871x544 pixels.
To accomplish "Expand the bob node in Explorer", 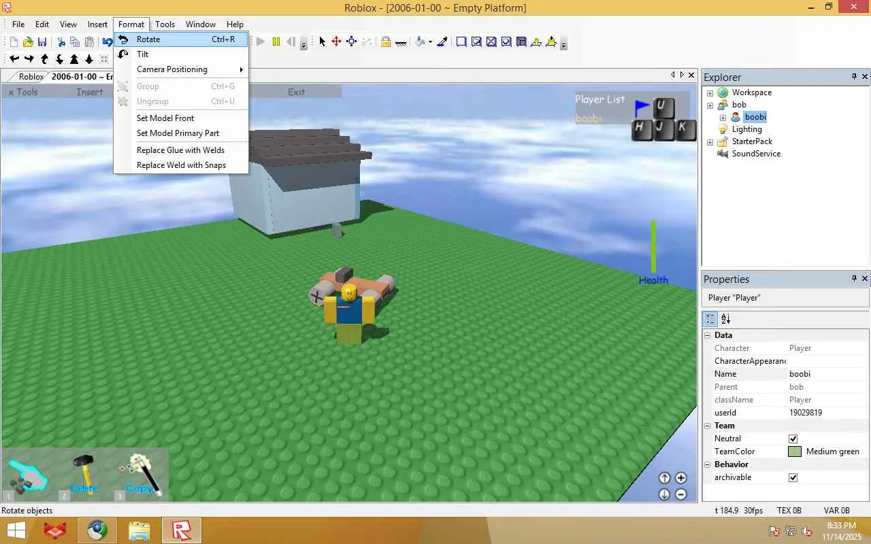I will [710, 105].
